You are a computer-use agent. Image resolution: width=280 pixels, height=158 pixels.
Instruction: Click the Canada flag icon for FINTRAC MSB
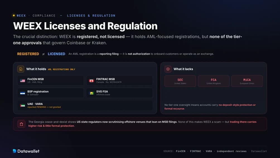pyautogui.click(x=91, y=81)
